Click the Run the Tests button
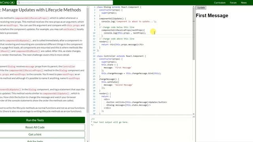253x142 pixels. coord(42,120)
